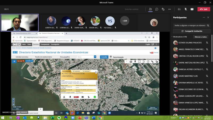Screen dimensions: 213x120
Task: Open the Buscar combo box arrow
Action: 95,57
